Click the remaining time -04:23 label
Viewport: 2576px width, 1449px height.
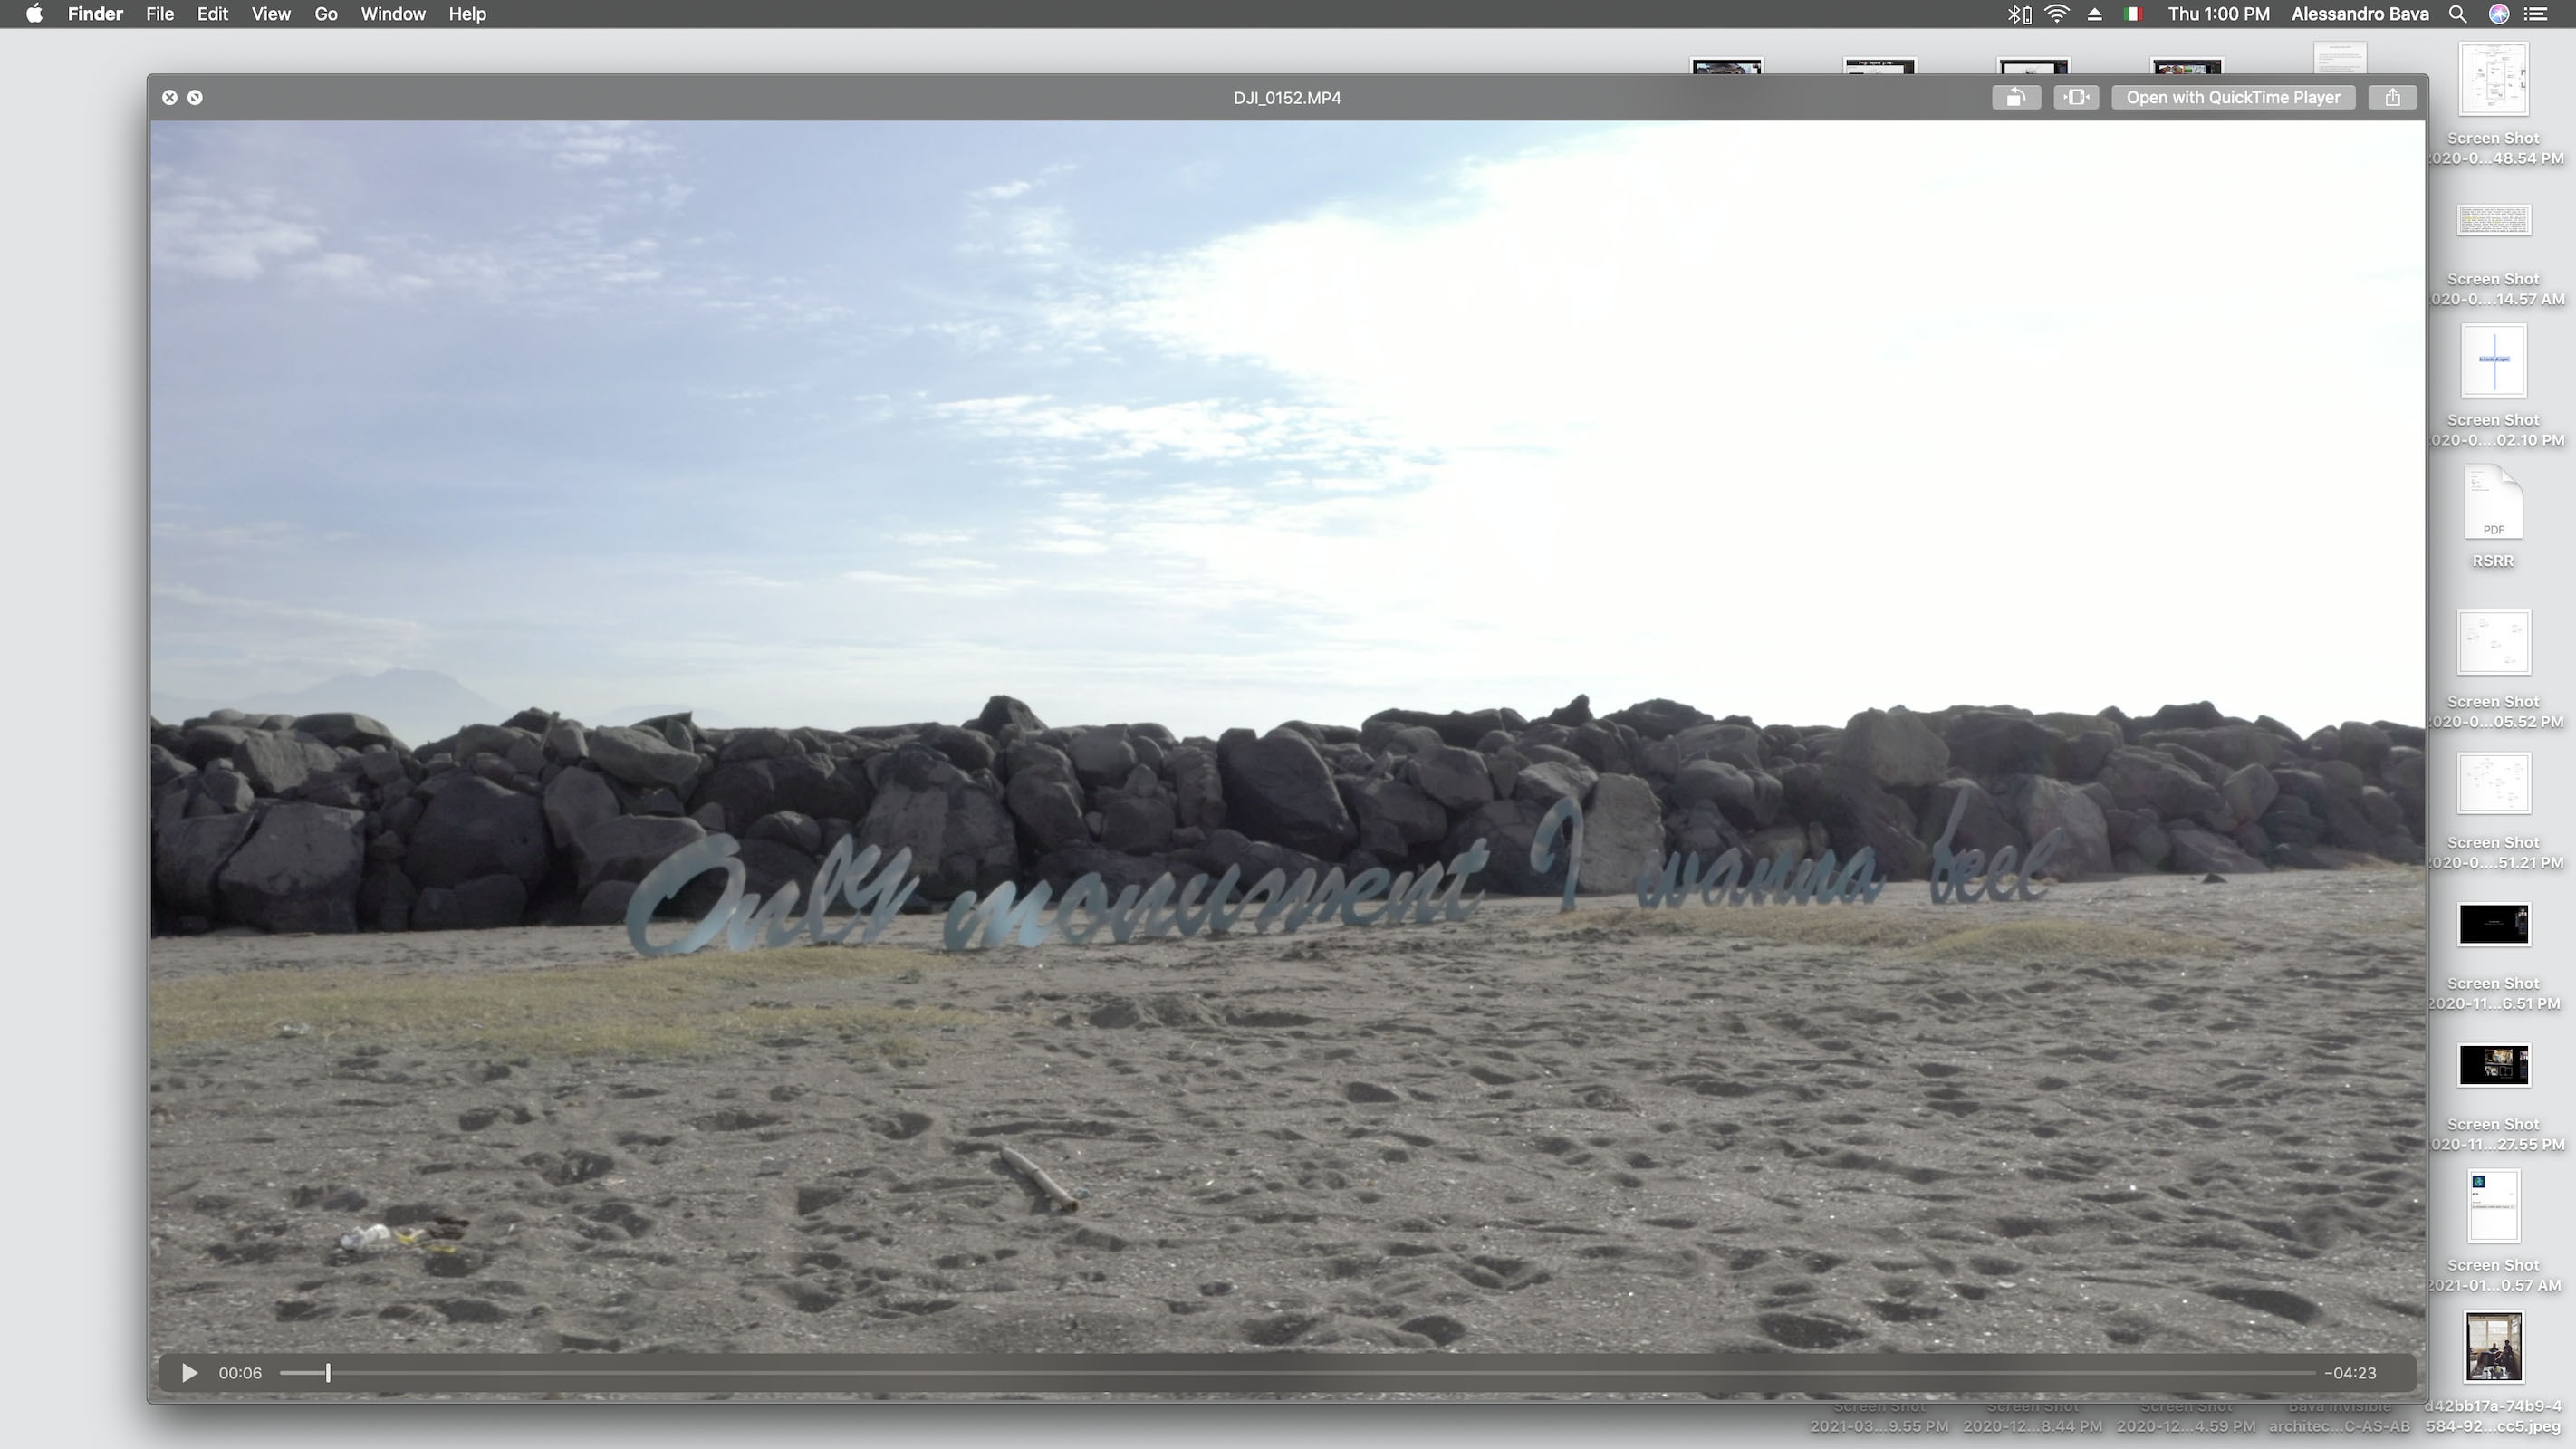click(x=2350, y=1373)
